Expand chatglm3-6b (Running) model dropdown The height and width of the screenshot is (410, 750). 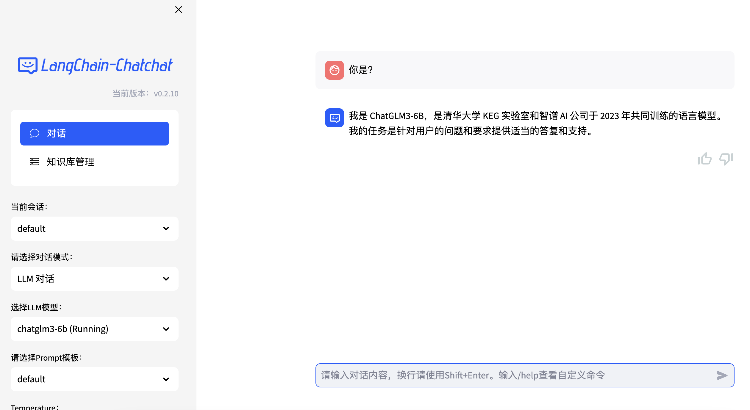pyautogui.click(x=95, y=329)
